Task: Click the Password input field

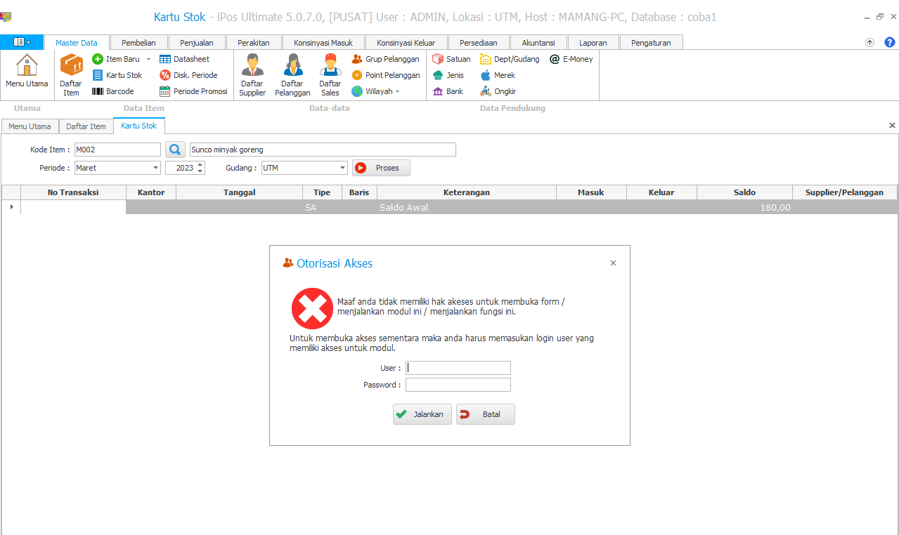Action: coord(458,385)
